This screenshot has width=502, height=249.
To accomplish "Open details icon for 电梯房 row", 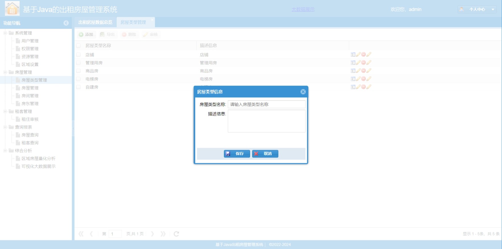I will 353,79.
